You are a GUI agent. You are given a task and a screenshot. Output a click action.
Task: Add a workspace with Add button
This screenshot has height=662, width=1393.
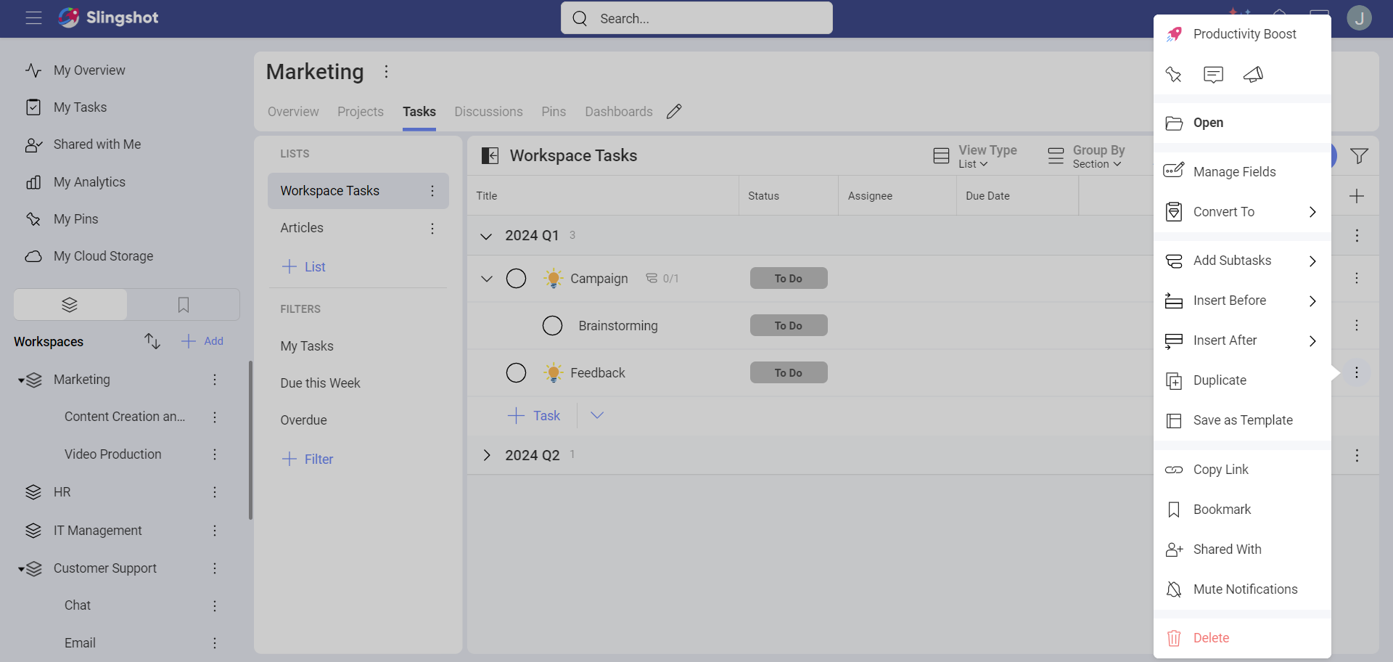tap(202, 341)
